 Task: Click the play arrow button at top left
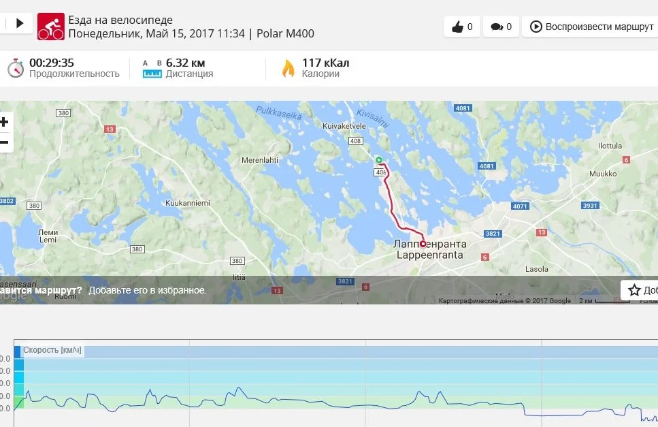pos(19,23)
